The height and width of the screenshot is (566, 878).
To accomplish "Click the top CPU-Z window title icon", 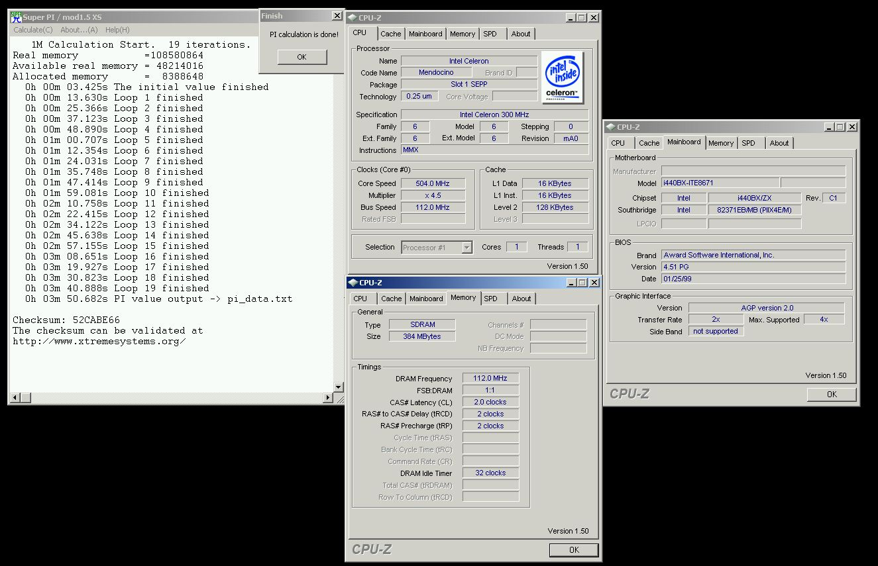I will coord(353,18).
